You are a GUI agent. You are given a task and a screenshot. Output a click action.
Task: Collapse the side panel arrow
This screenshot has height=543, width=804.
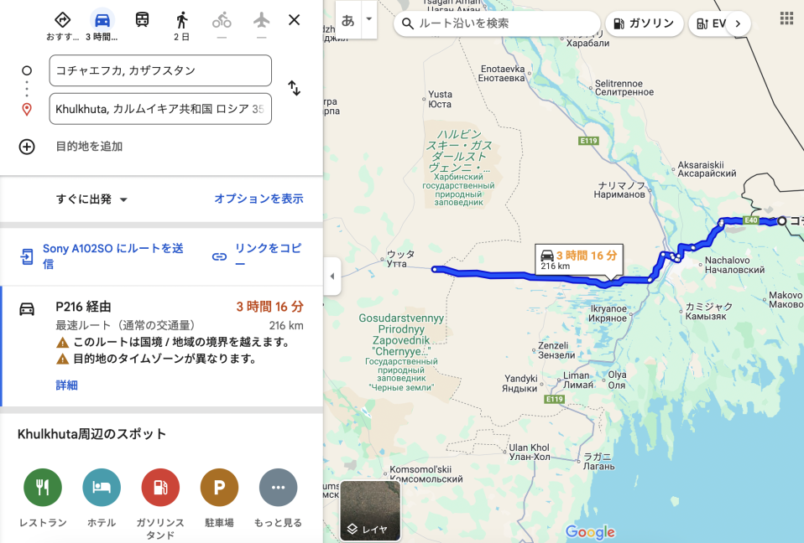pos(332,277)
